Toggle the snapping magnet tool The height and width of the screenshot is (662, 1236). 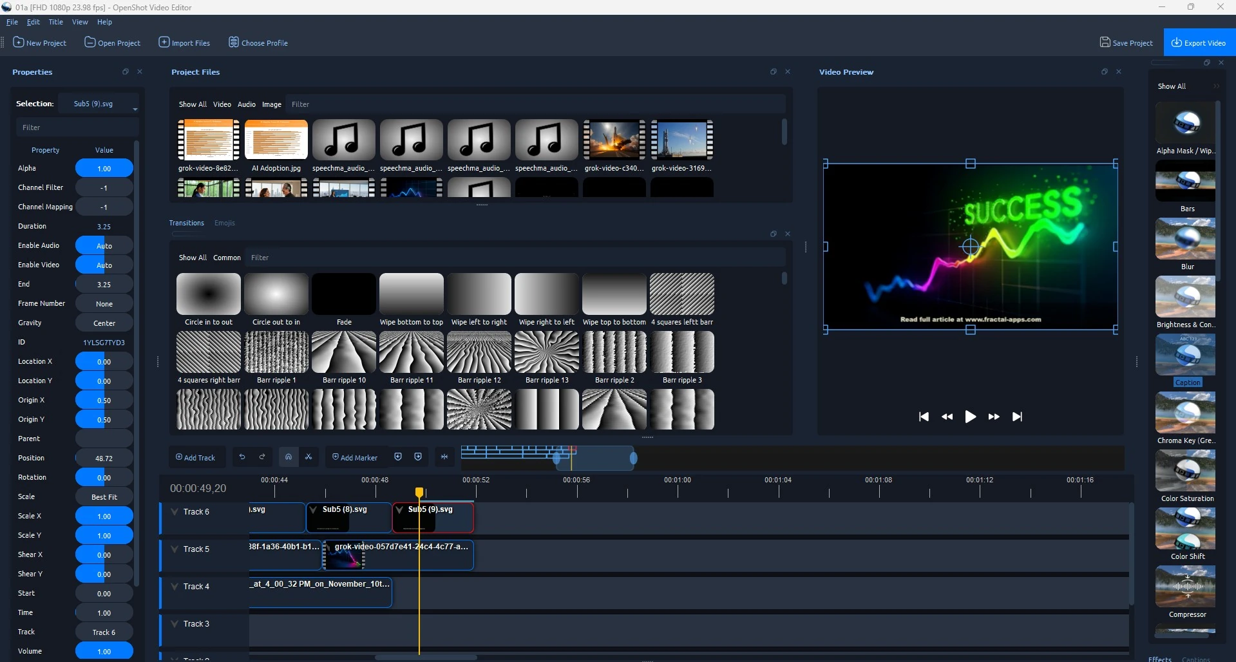[x=289, y=457]
